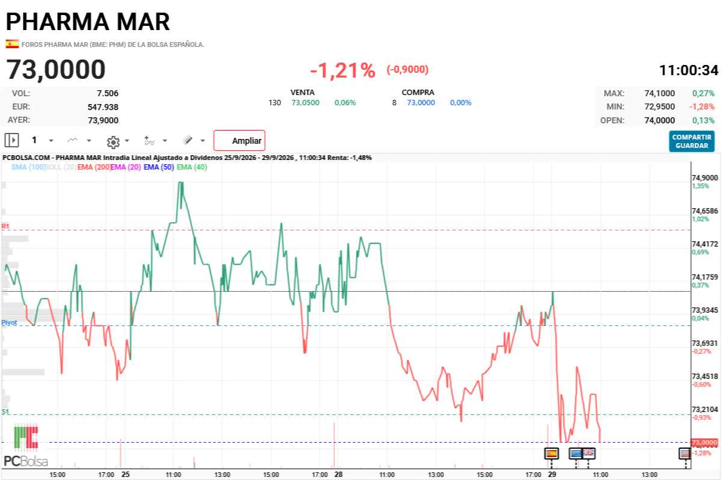Click the chart header PCBOLSA.COM info line
Screen dimensions: 722x480
point(187,158)
